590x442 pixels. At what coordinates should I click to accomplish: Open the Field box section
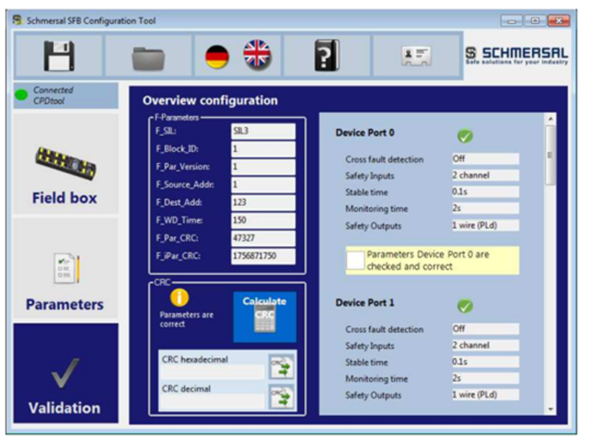66,164
